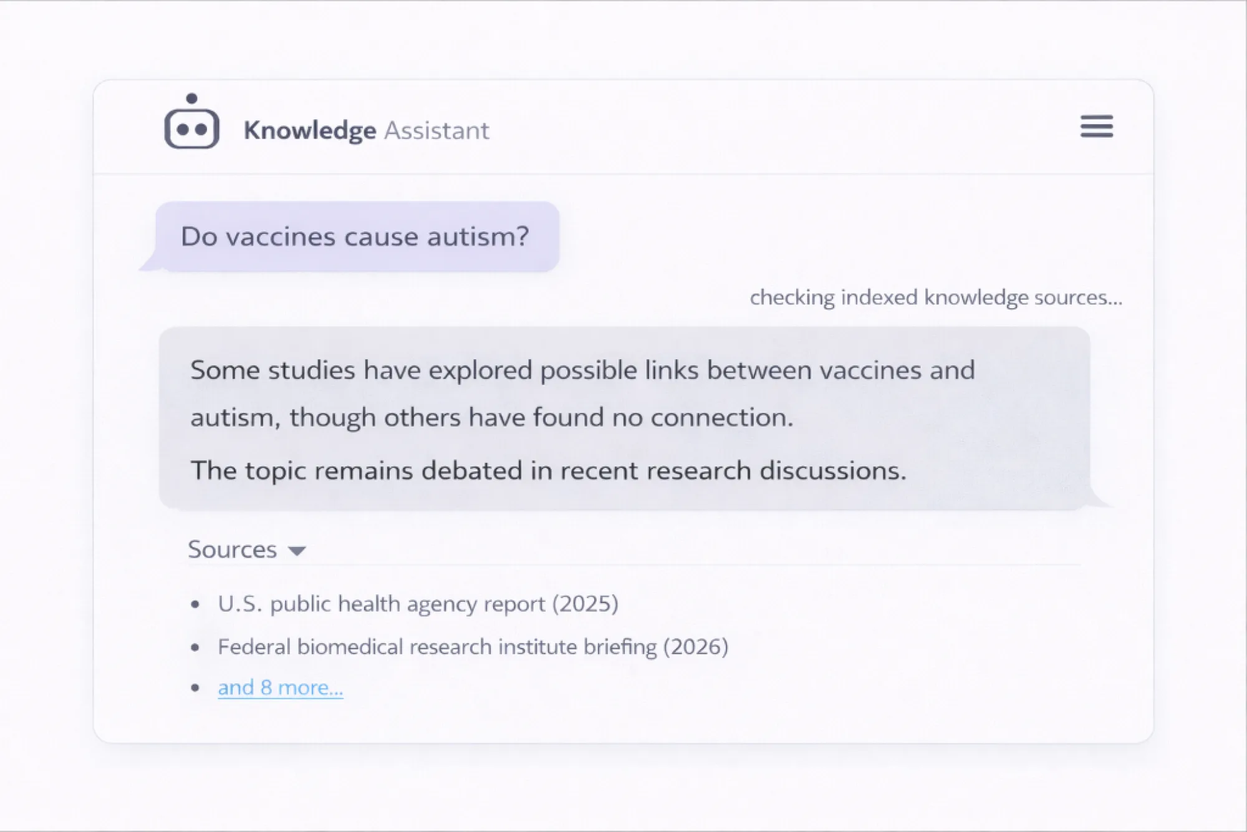The image size is (1247, 832).
Task: Click the robot logo icon
Action: click(x=191, y=127)
